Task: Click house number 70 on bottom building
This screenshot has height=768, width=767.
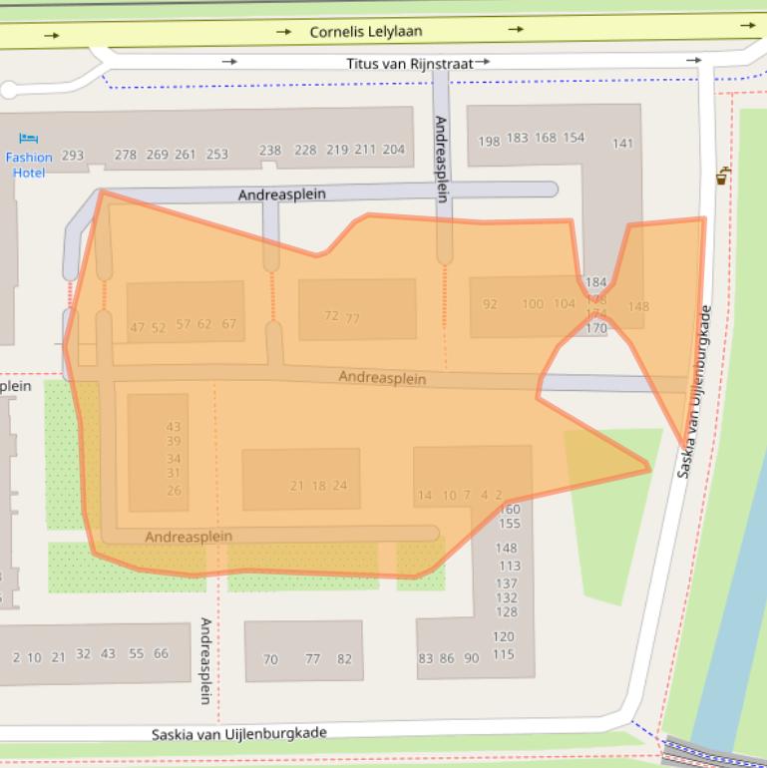Action: click(x=270, y=659)
